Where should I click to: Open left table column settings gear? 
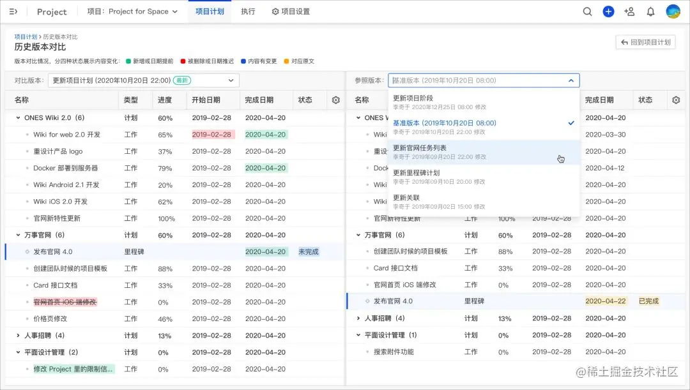click(x=336, y=100)
